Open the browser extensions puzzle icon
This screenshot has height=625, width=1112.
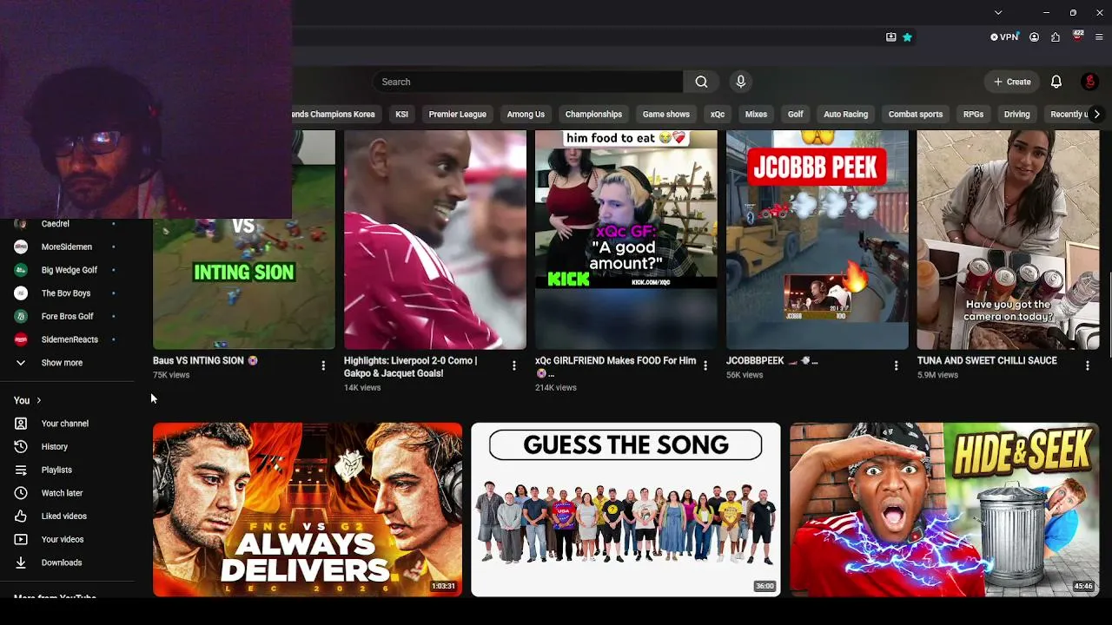point(1056,37)
